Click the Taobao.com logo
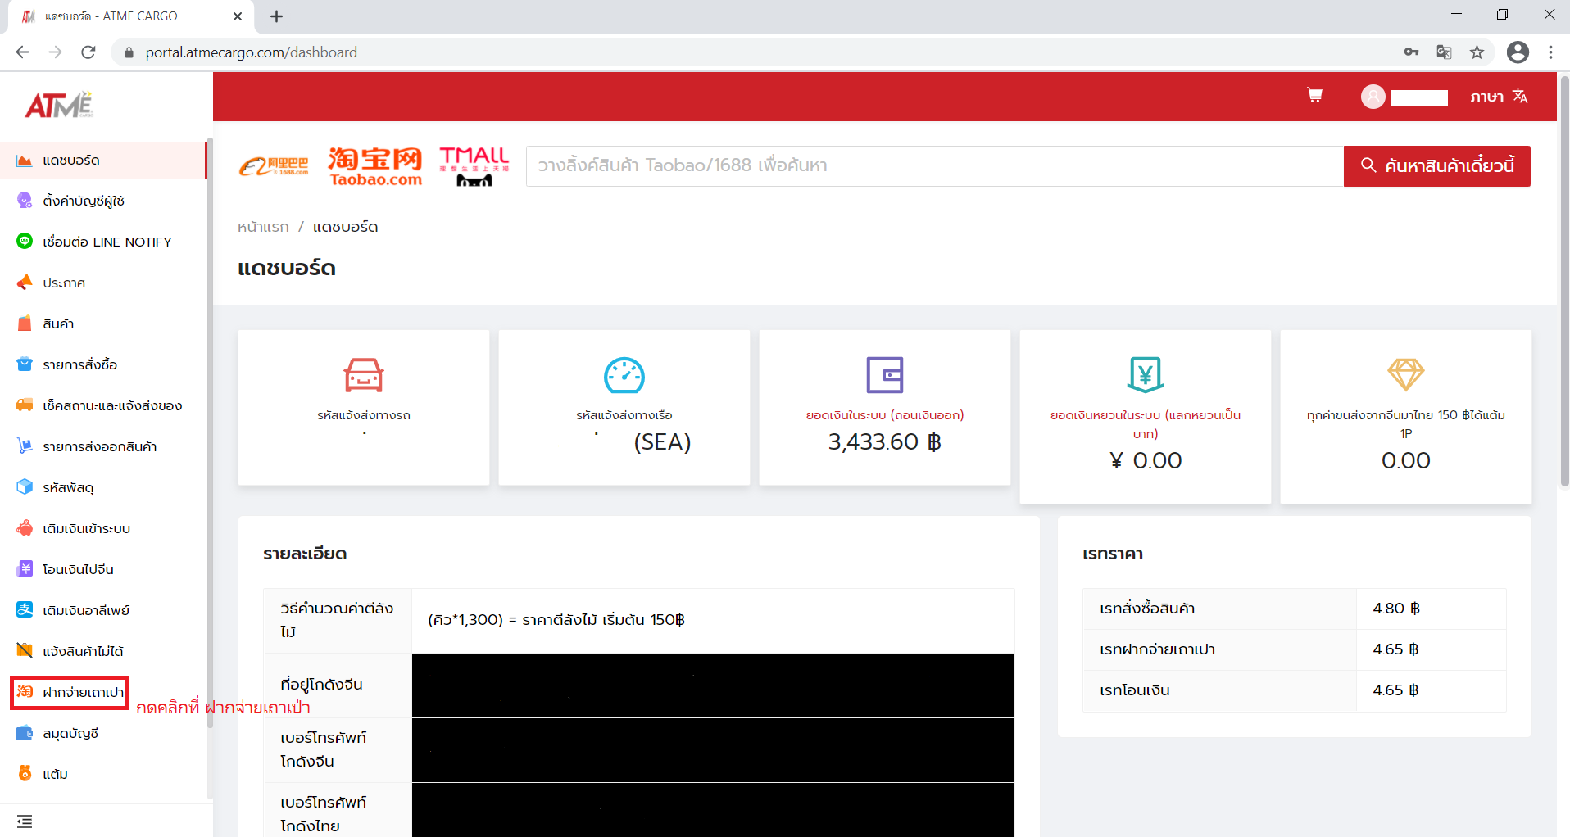Image resolution: width=1570 pixels, height=837 pixels. coord(375,166)
